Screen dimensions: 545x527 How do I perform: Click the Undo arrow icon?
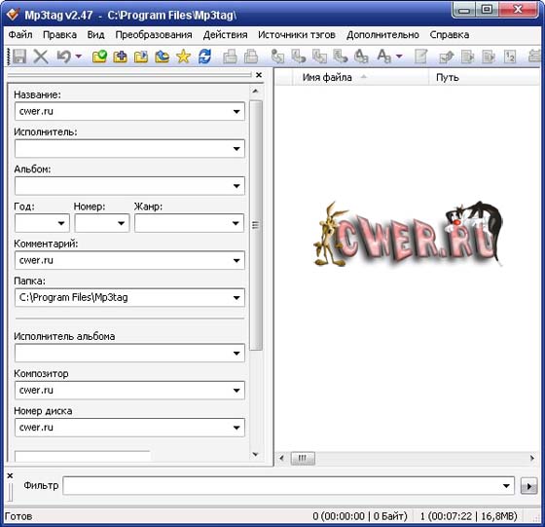coord(64,56)
